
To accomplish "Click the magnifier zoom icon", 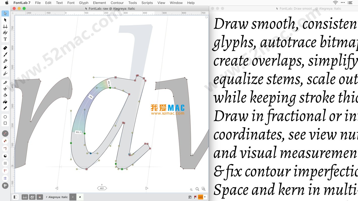I will [x=197, y=189].
